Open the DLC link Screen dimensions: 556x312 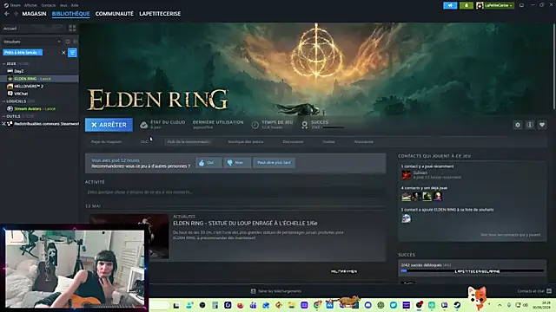(144, 142)
